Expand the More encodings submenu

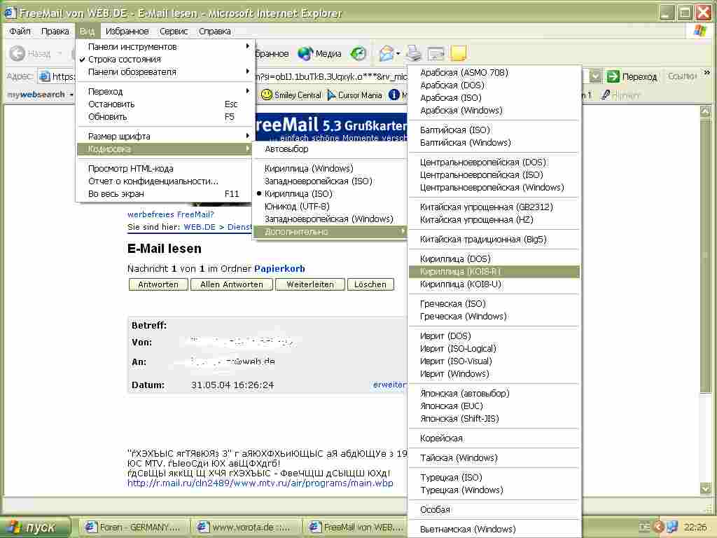pyautogui.click(x=329, y=232)
